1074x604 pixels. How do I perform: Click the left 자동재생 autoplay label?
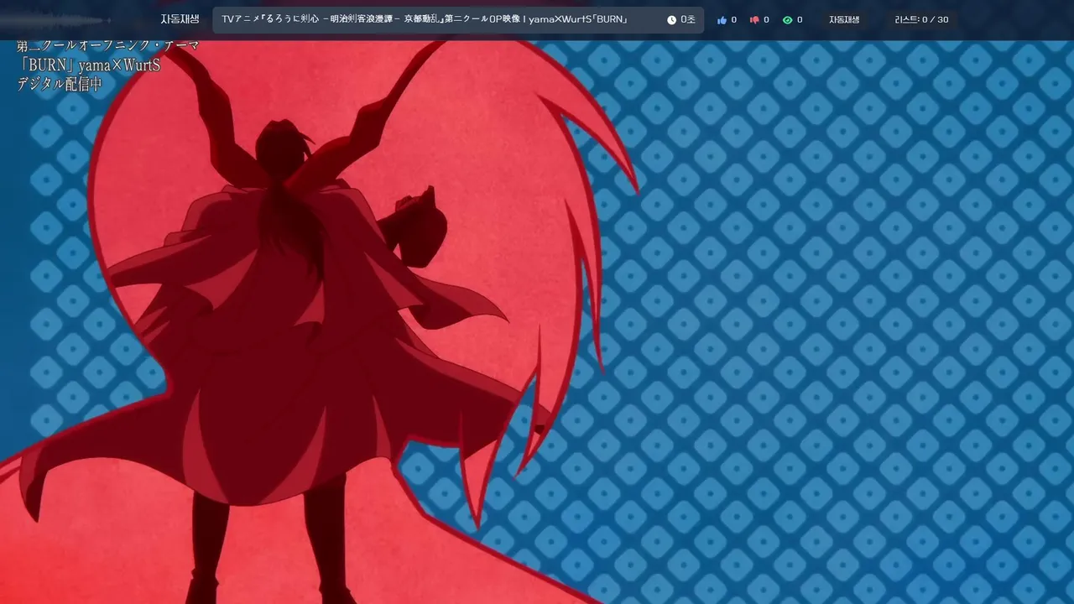(180, 19)
